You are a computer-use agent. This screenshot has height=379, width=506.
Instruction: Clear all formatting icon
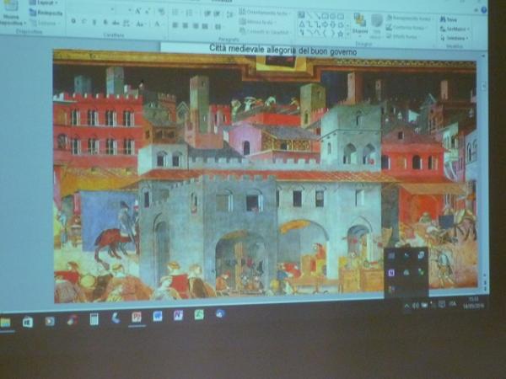pyautogui.click(x=161, y=12)
